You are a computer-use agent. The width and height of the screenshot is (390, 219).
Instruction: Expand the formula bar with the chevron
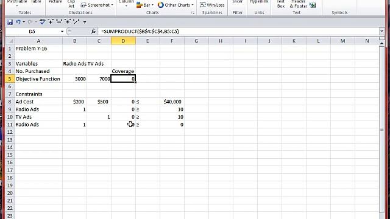pyautogui.click(x=382, y=31)
